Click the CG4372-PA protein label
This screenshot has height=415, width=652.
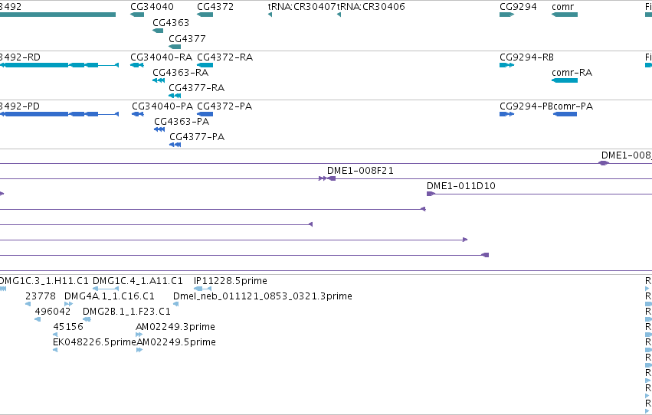224,106
